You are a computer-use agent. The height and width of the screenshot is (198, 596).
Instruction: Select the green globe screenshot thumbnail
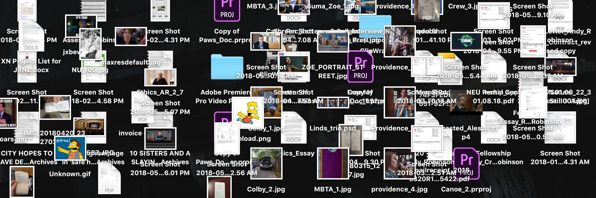tap(466, 41)
